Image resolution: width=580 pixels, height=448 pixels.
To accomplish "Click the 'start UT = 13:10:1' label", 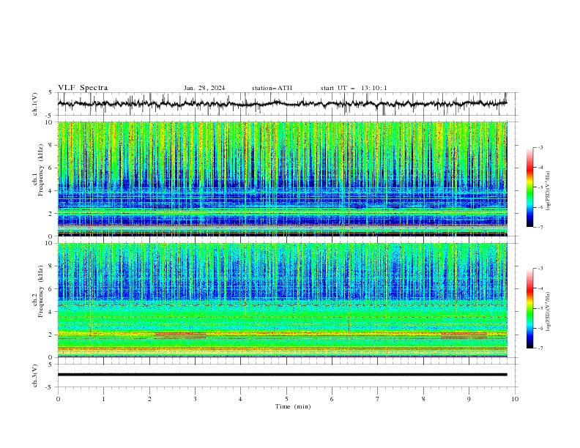I will point(354,88).
